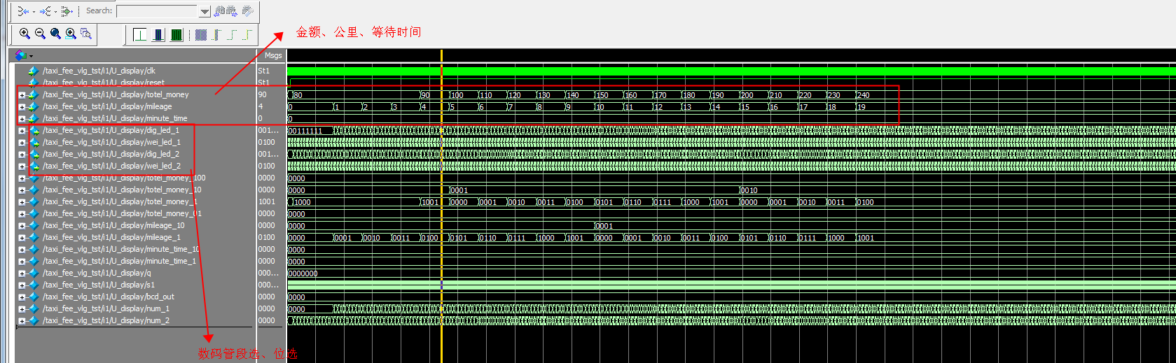Click the dotted-box event traceback icon
The height and width of the screenshot is (363, 1176).
(66, 10)
